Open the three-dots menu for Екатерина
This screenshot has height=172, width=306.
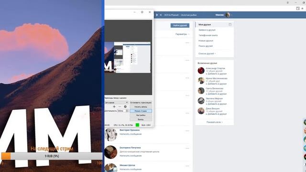click(x=187, y=149)
